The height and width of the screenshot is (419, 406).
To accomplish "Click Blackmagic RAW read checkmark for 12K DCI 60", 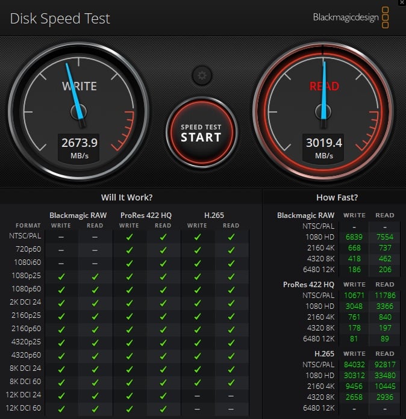I will click(x=95, y=409).
